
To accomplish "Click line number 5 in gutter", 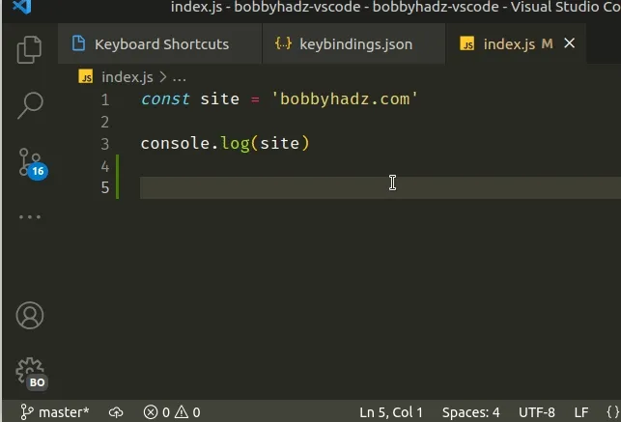I will click(x=105, y=187).
